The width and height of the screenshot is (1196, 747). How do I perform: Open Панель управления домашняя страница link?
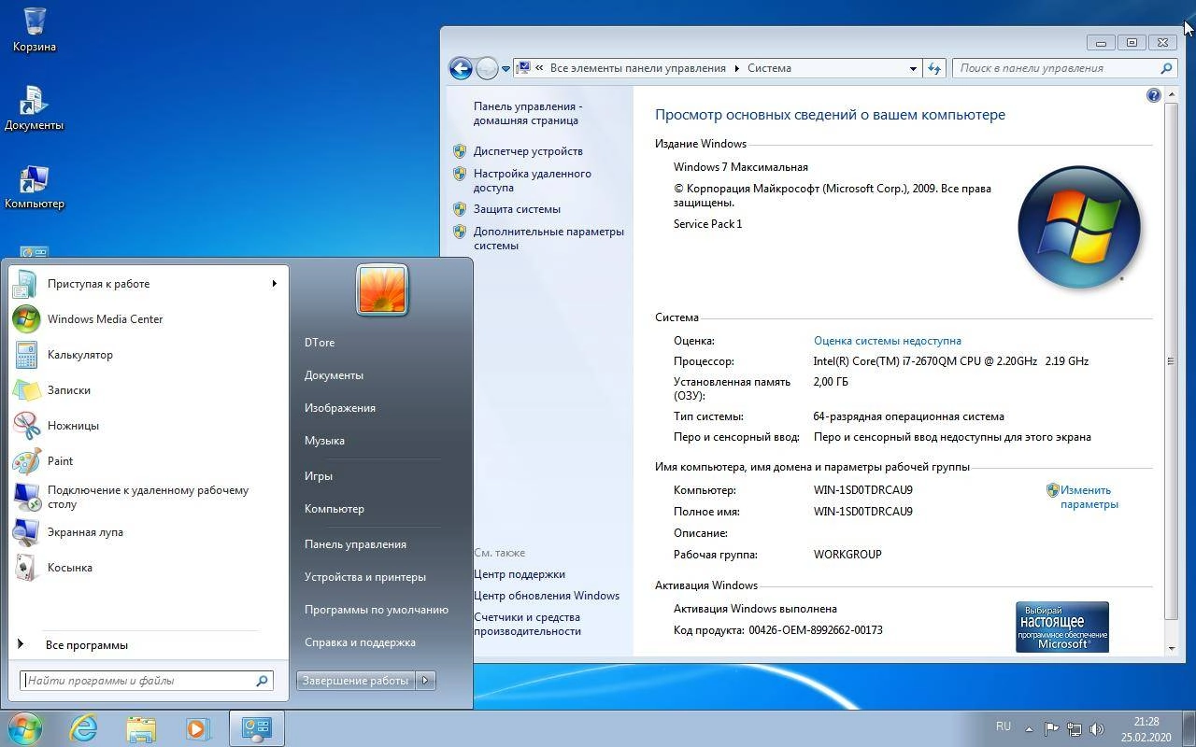point(528,113)
